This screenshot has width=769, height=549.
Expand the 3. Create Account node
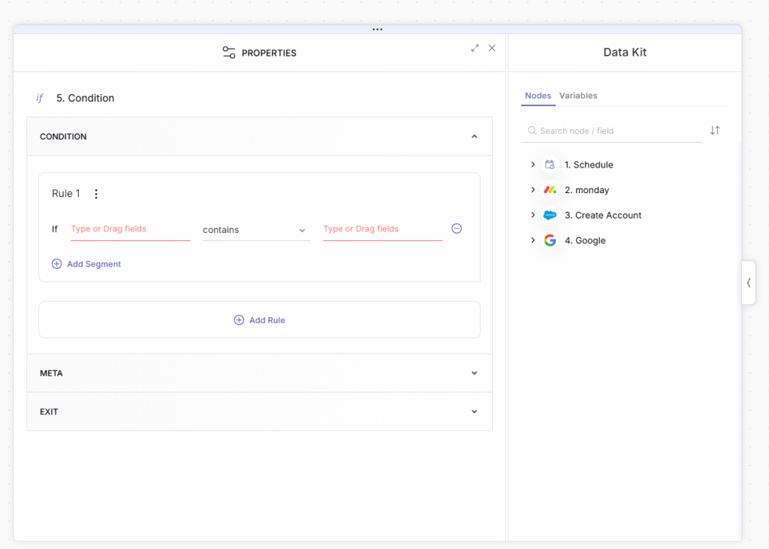532,215
